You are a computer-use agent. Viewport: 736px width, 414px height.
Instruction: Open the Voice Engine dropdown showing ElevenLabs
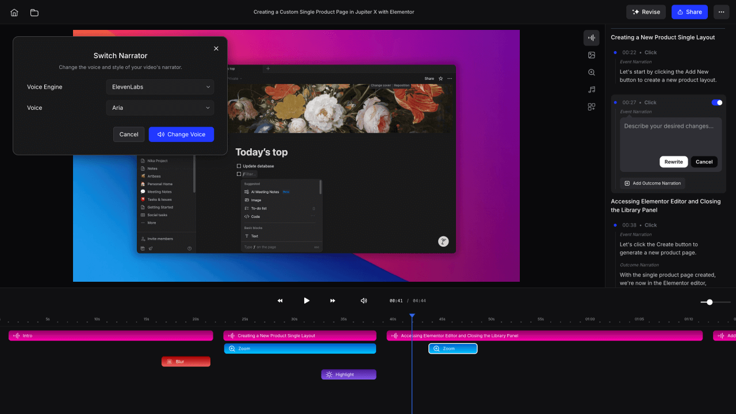pyautogui.click(x=160, y=87)
